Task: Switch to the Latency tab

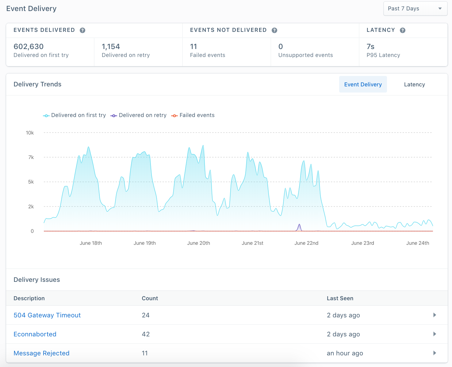Action: pyautogui.click(x=414, y=84)
